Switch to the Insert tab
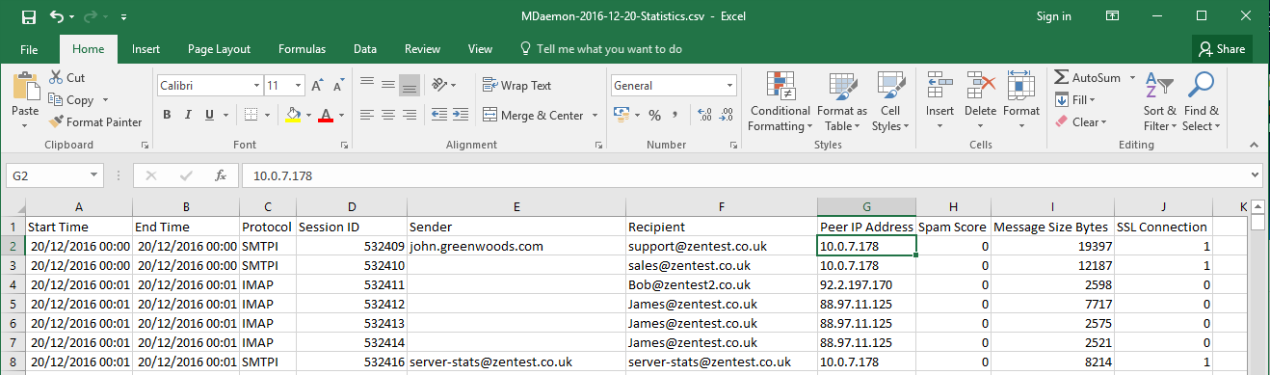Image resolution: width=1270 pixels, height=375 pixels. coord(146,49)
